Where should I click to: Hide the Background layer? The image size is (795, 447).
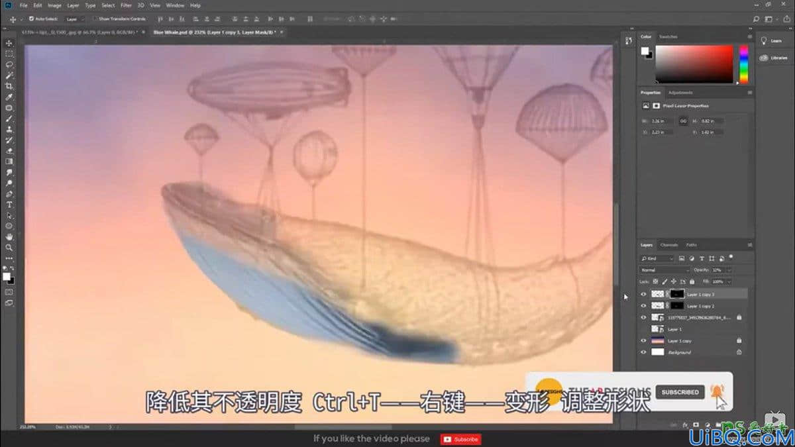pos(643,352)
